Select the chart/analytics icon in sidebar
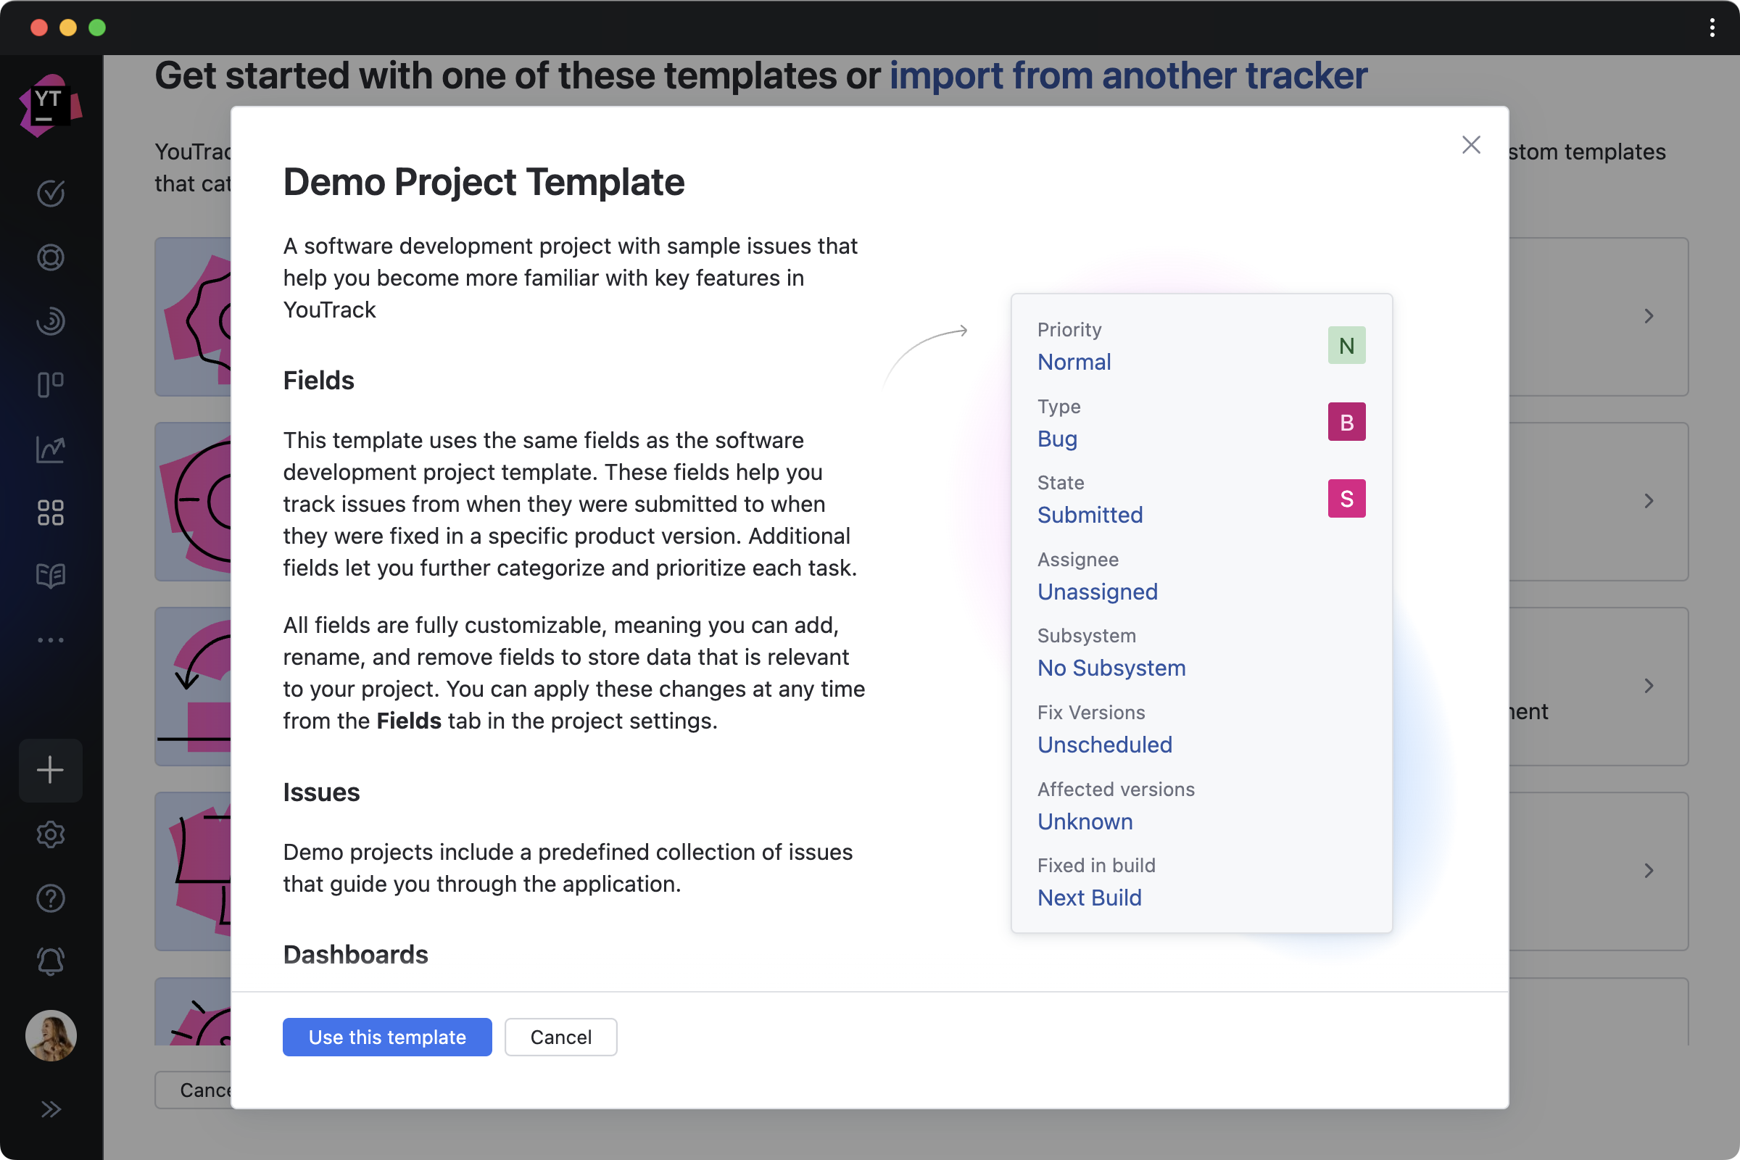Viewport: 1740px width, 1160px height. 51,449
